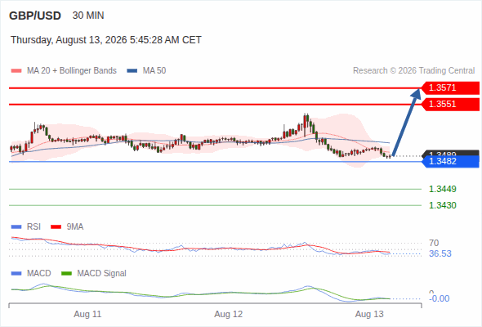Click the blue RSI legend marker
Image resolution: width=482 pixels, height=327 pixels.
[x=16, y=227]
